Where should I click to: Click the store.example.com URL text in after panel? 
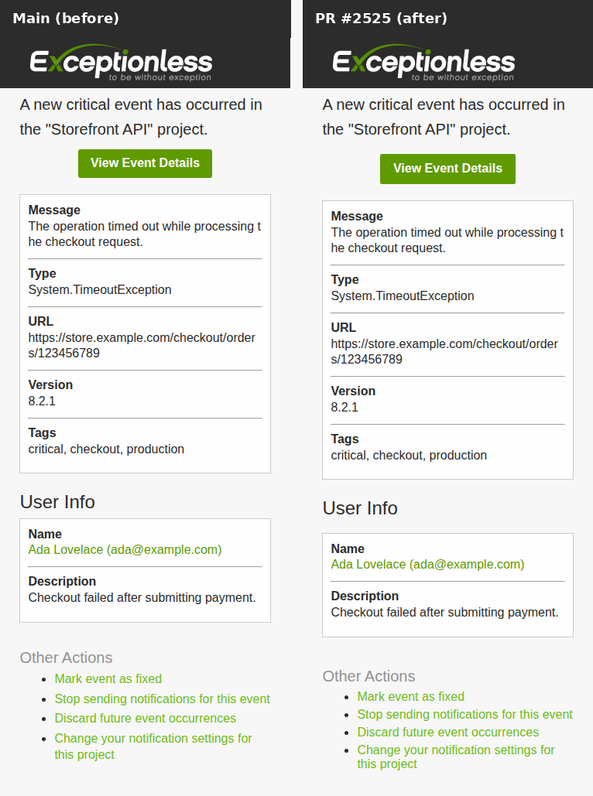pyautogui.click(x=444, y=351)
